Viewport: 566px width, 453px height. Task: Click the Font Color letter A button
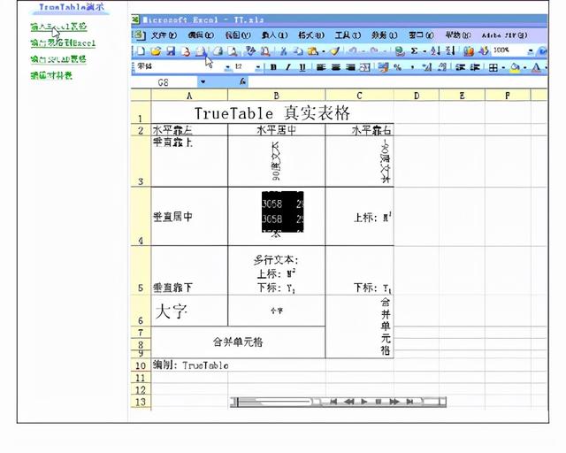click(537, 67)
